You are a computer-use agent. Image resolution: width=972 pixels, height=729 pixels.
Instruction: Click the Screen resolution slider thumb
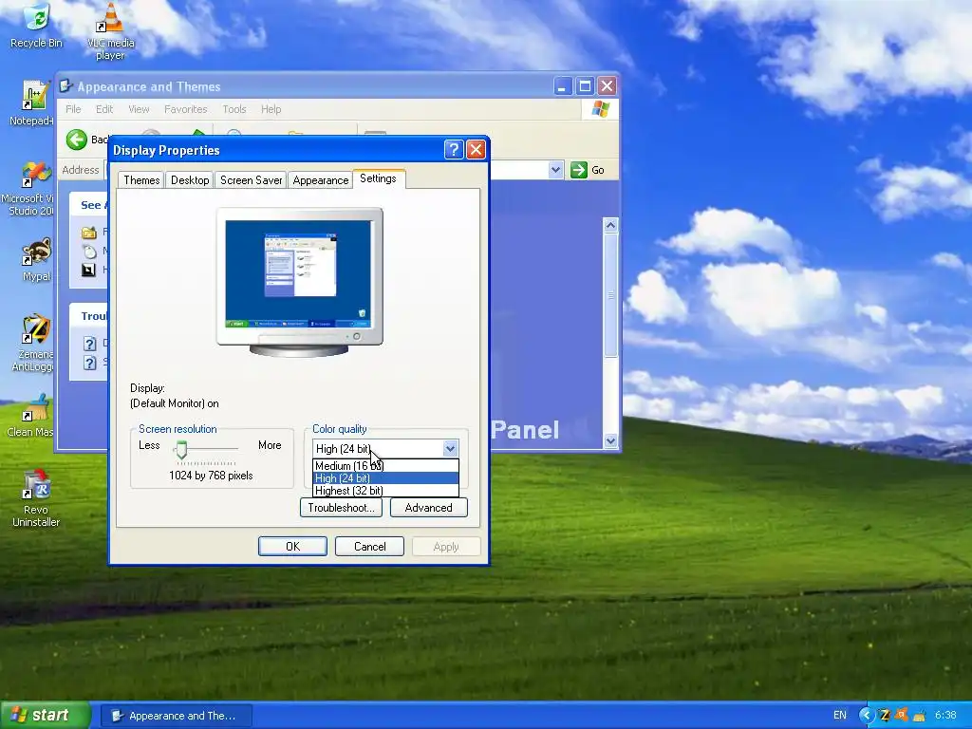click(x=181, y=450)
